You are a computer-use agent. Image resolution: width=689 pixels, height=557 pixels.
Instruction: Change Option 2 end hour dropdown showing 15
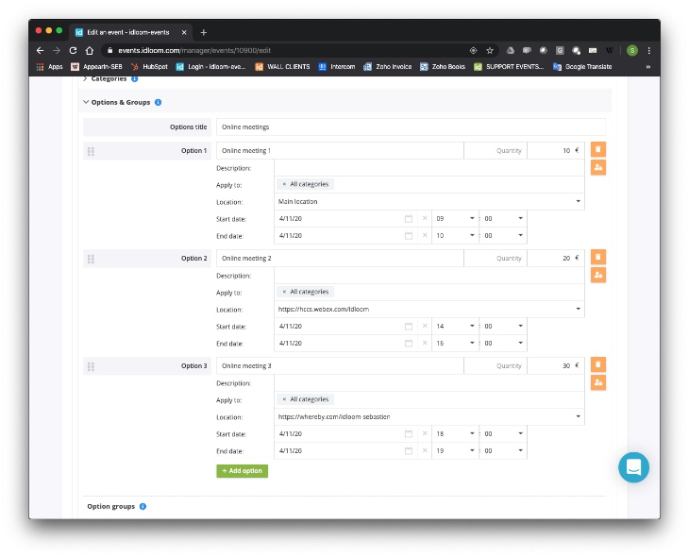(x=455, y=344)
